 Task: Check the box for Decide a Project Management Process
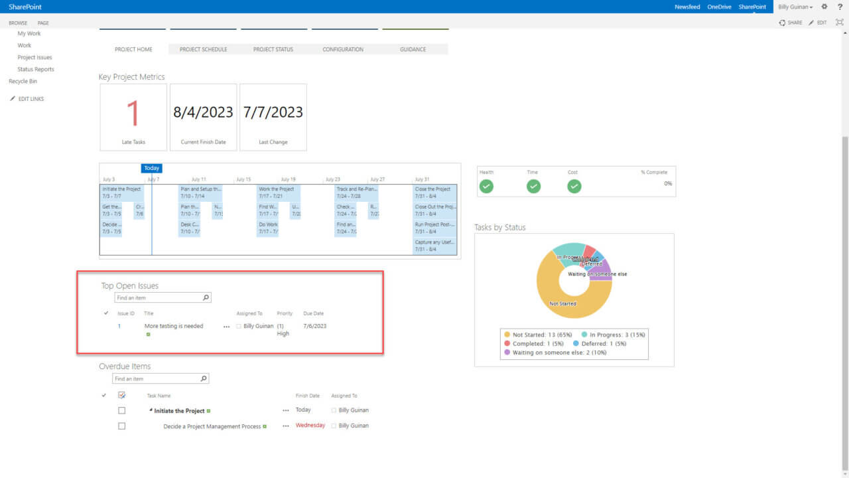[121, 426]
